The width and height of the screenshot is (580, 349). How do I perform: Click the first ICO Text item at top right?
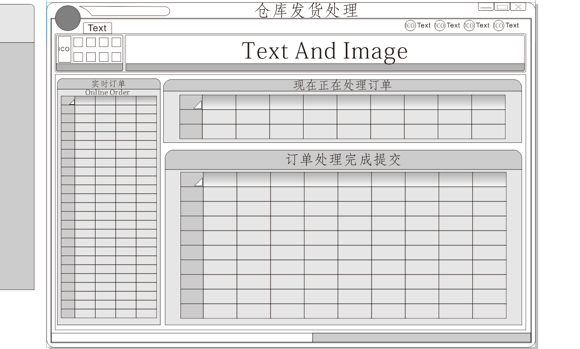click(x=417, y=25)
